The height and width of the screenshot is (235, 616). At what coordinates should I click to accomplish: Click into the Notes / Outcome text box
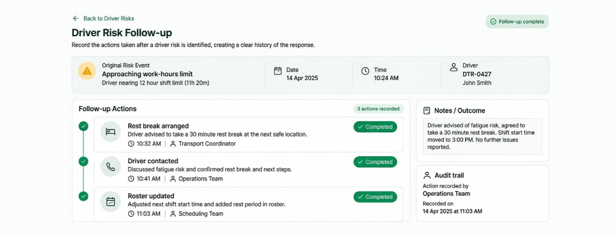click(482, 137)
